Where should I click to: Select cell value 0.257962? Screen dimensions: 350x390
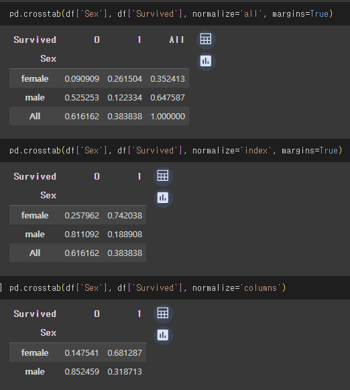tap(82, 215)
